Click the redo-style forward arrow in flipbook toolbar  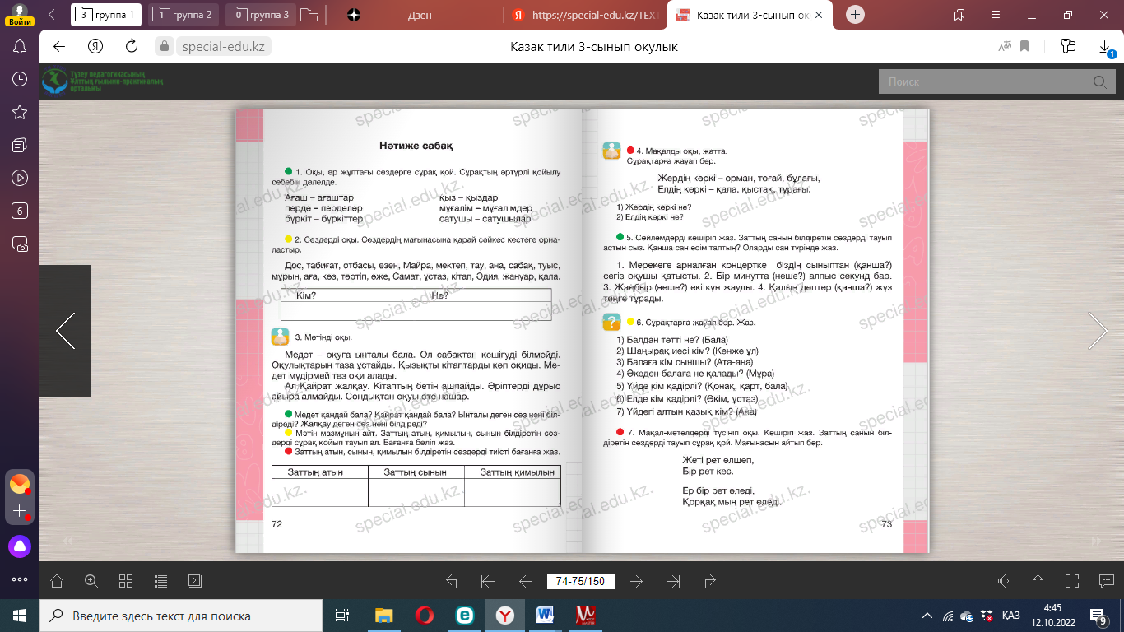(x=710, y=581)
